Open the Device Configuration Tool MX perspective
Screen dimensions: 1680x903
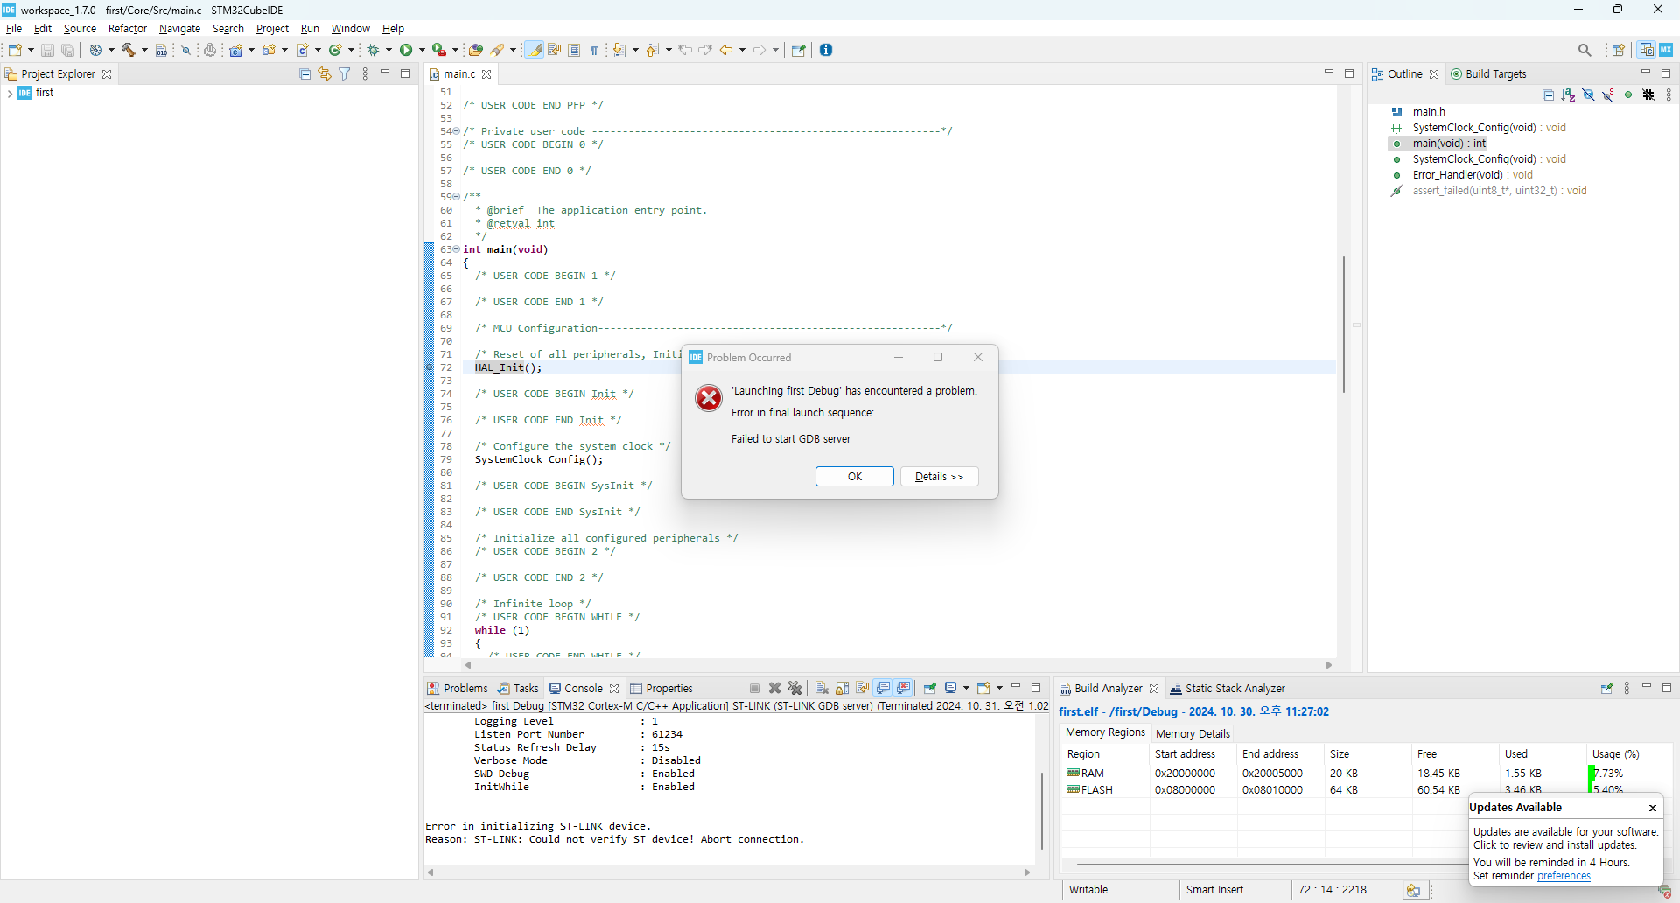1666,50
